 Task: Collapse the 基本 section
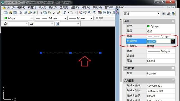pyautogui.click(x=173, y=21)
